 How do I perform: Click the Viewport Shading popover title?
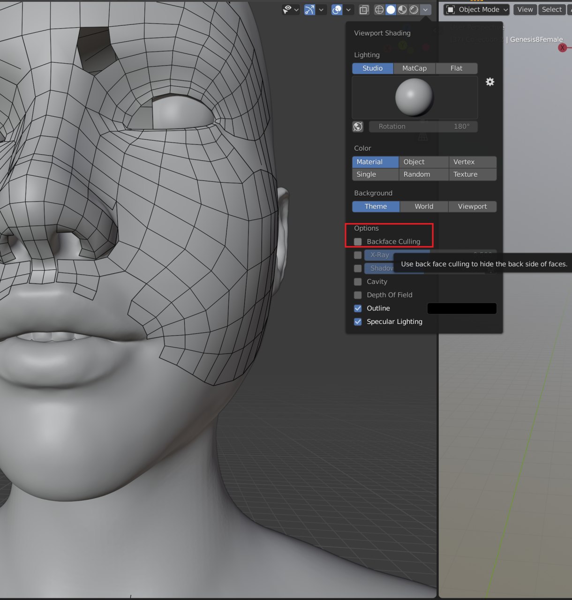(382, 33)
